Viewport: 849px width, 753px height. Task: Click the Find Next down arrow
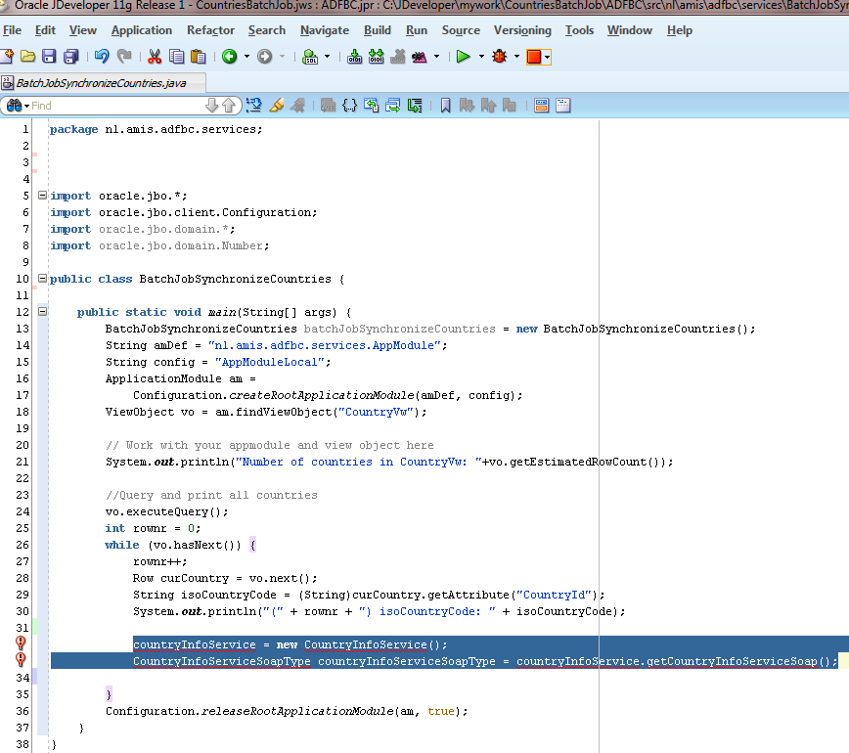point(212,105)
